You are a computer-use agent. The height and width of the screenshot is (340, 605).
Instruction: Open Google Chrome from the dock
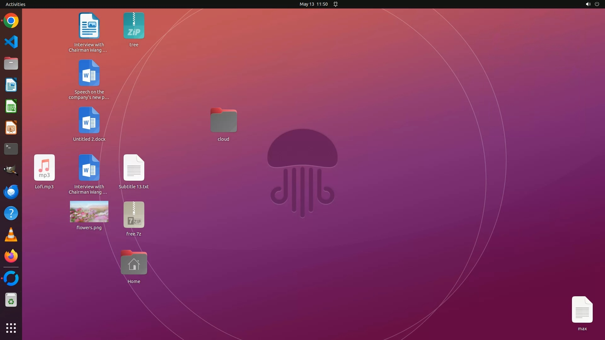coord(11,21)
